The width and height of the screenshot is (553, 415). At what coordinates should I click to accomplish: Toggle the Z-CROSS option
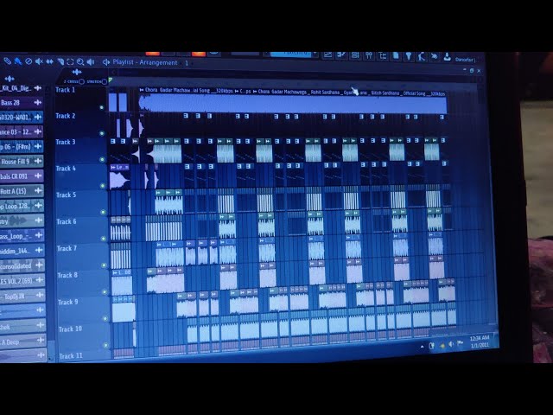click(x=81, y=81)
